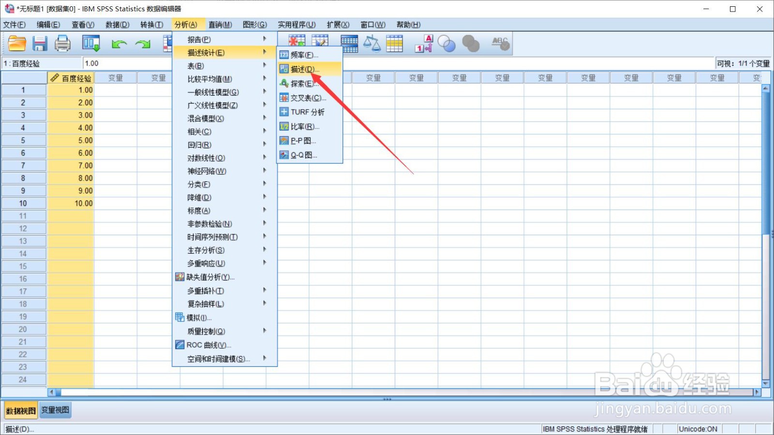Expand 广义线性模型(Z) submenu
This screenshot has height=435, width=774.
[x=224, y=105]
